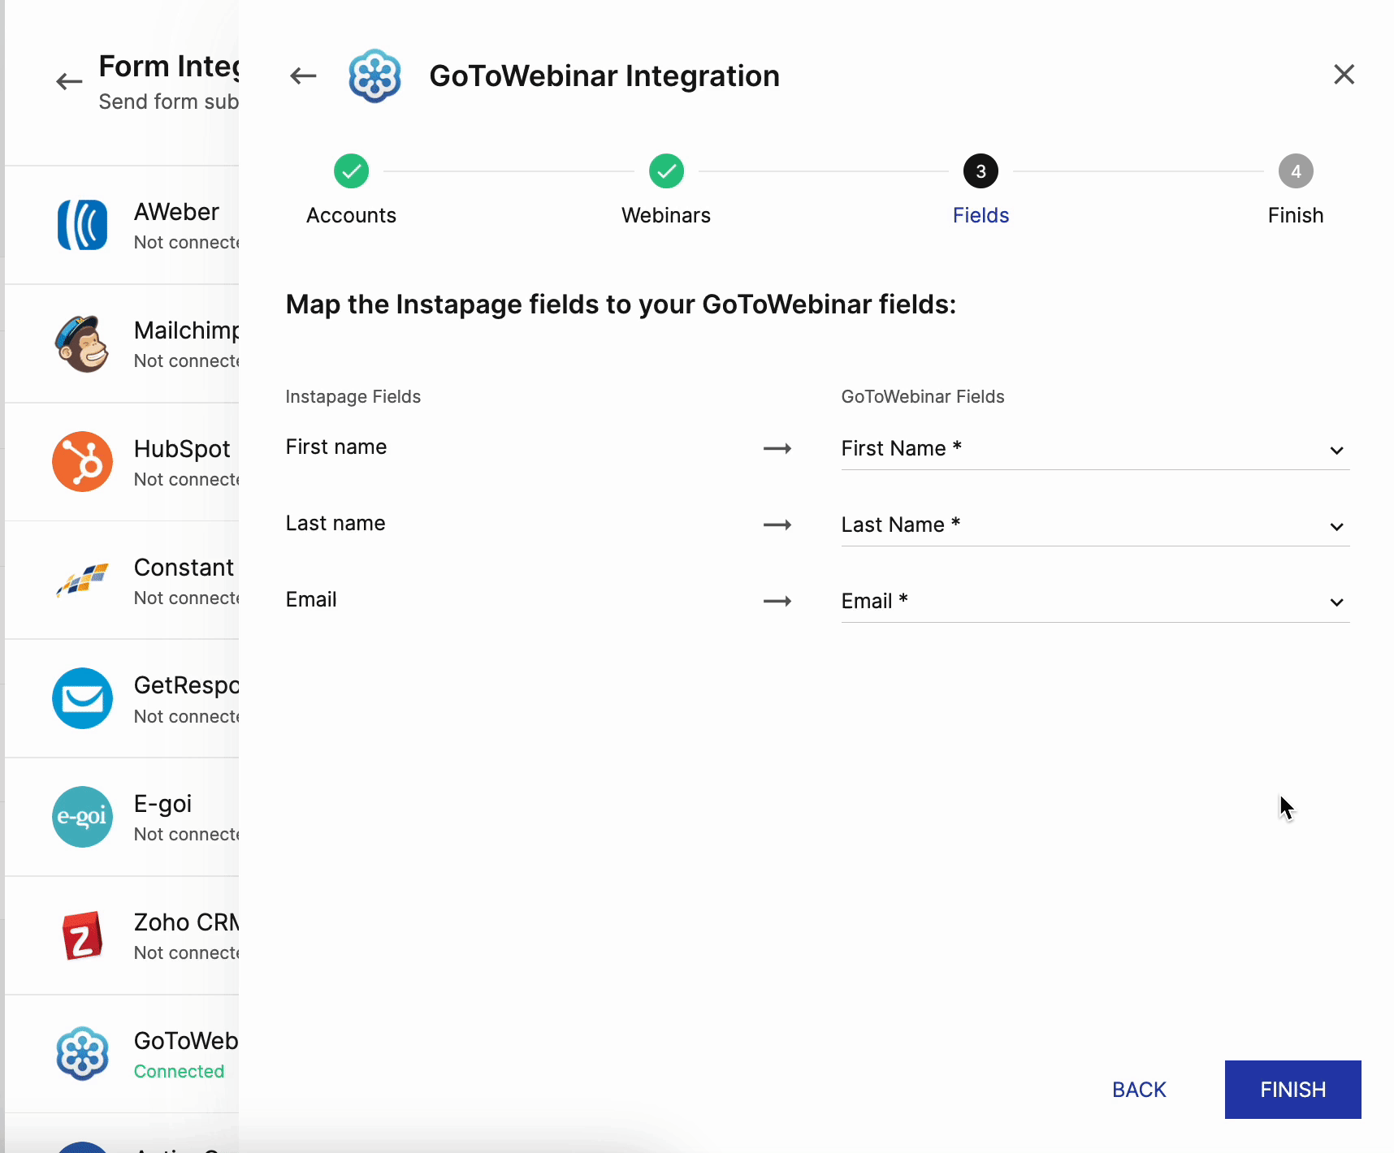The height and width of the screenshot is (1153, 1394).
Task: Select the E-goi integration icon
Action: 82,817
